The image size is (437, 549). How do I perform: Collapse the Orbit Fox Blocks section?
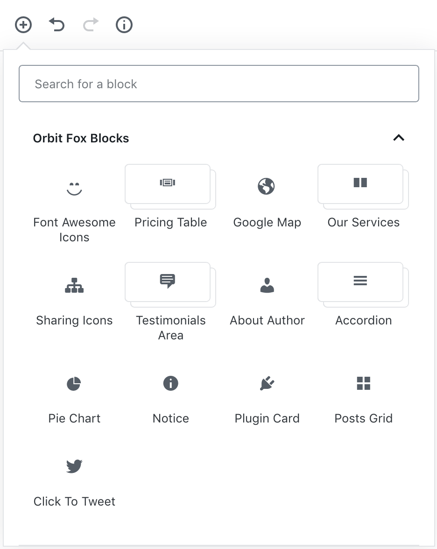click(399, 138)
